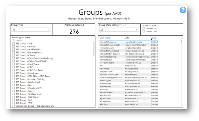
Task: Click the search magnifier icon in group list
Action: 13,41
